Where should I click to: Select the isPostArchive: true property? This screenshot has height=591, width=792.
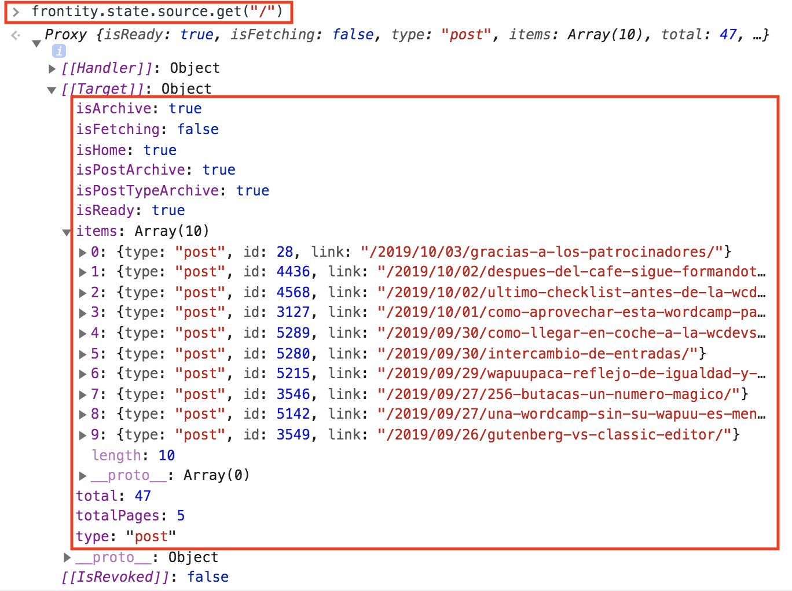[156, 170]
